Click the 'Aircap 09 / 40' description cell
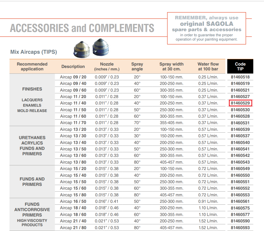 click(73, 83)
